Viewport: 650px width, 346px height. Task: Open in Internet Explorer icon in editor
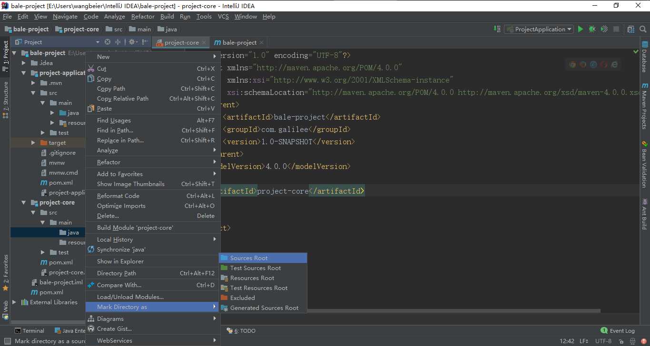[x=614, y=65]
